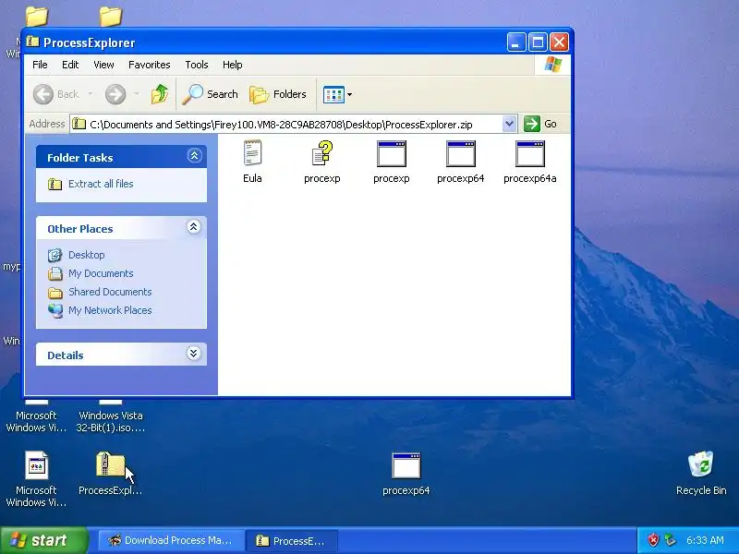Open the Edit menu
This screenshot has width=739, height=554.
tap(70, 65)
